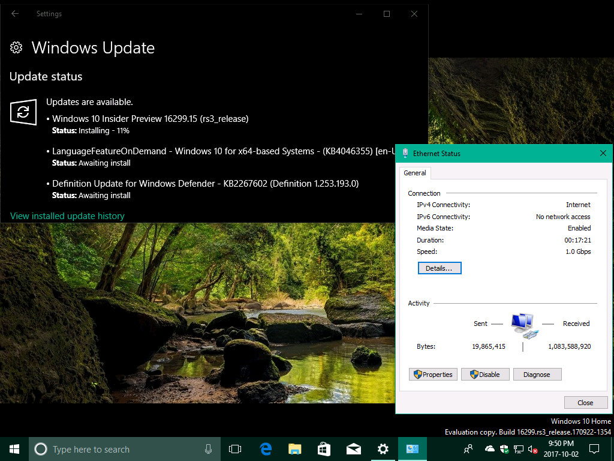This screenshot has height=461, width=614.
Task: Click Media State value 'Enabled'
Action: 579,228
